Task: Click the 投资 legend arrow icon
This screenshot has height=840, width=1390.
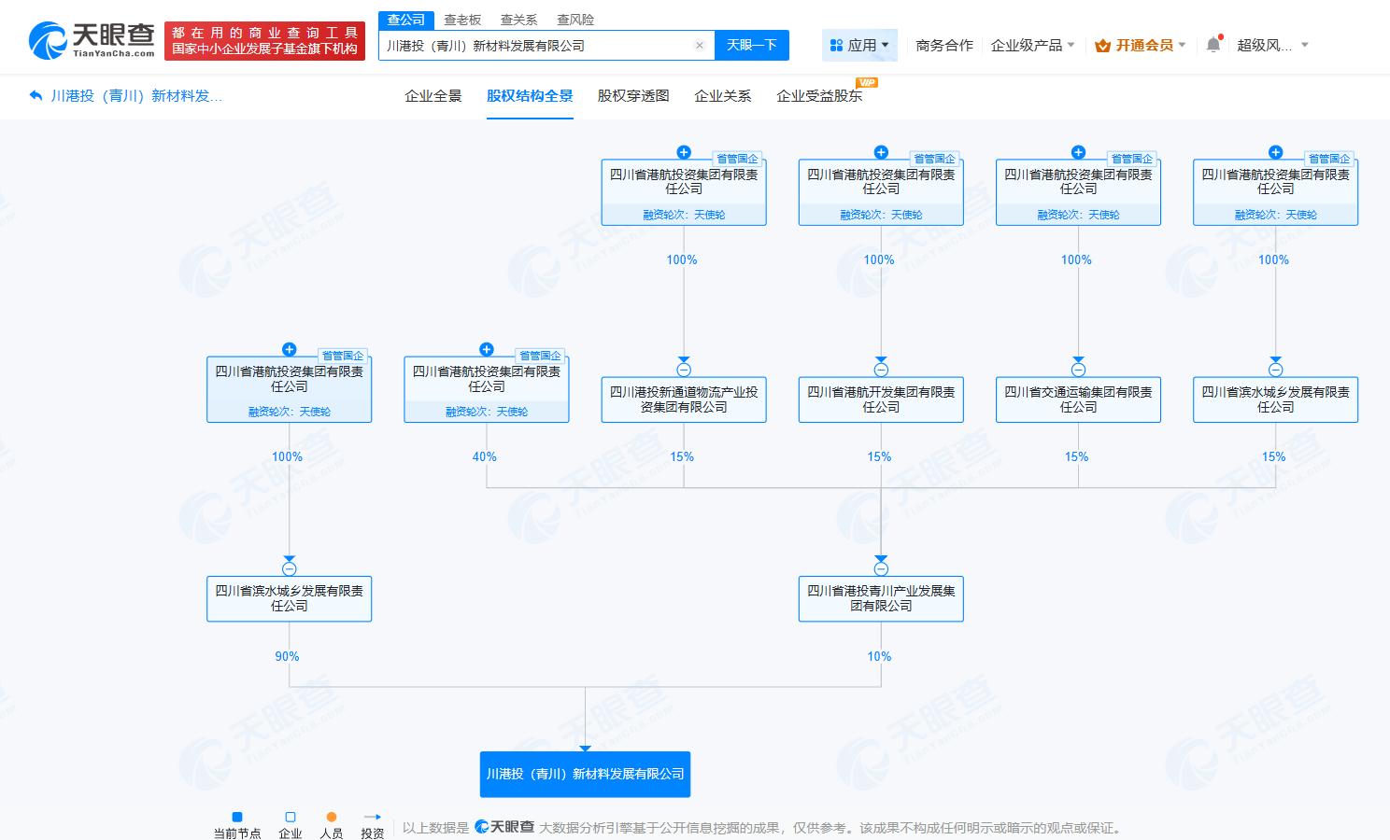Action: (371, 815)
